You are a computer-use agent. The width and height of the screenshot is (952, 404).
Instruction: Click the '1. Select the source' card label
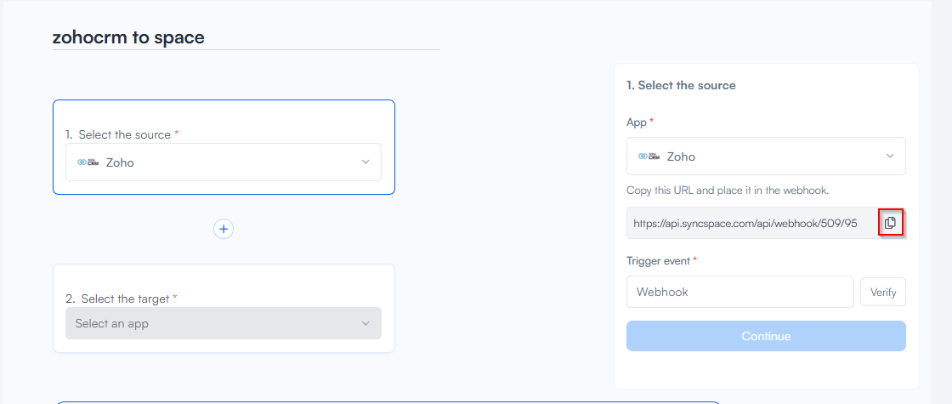pos(124,134)
